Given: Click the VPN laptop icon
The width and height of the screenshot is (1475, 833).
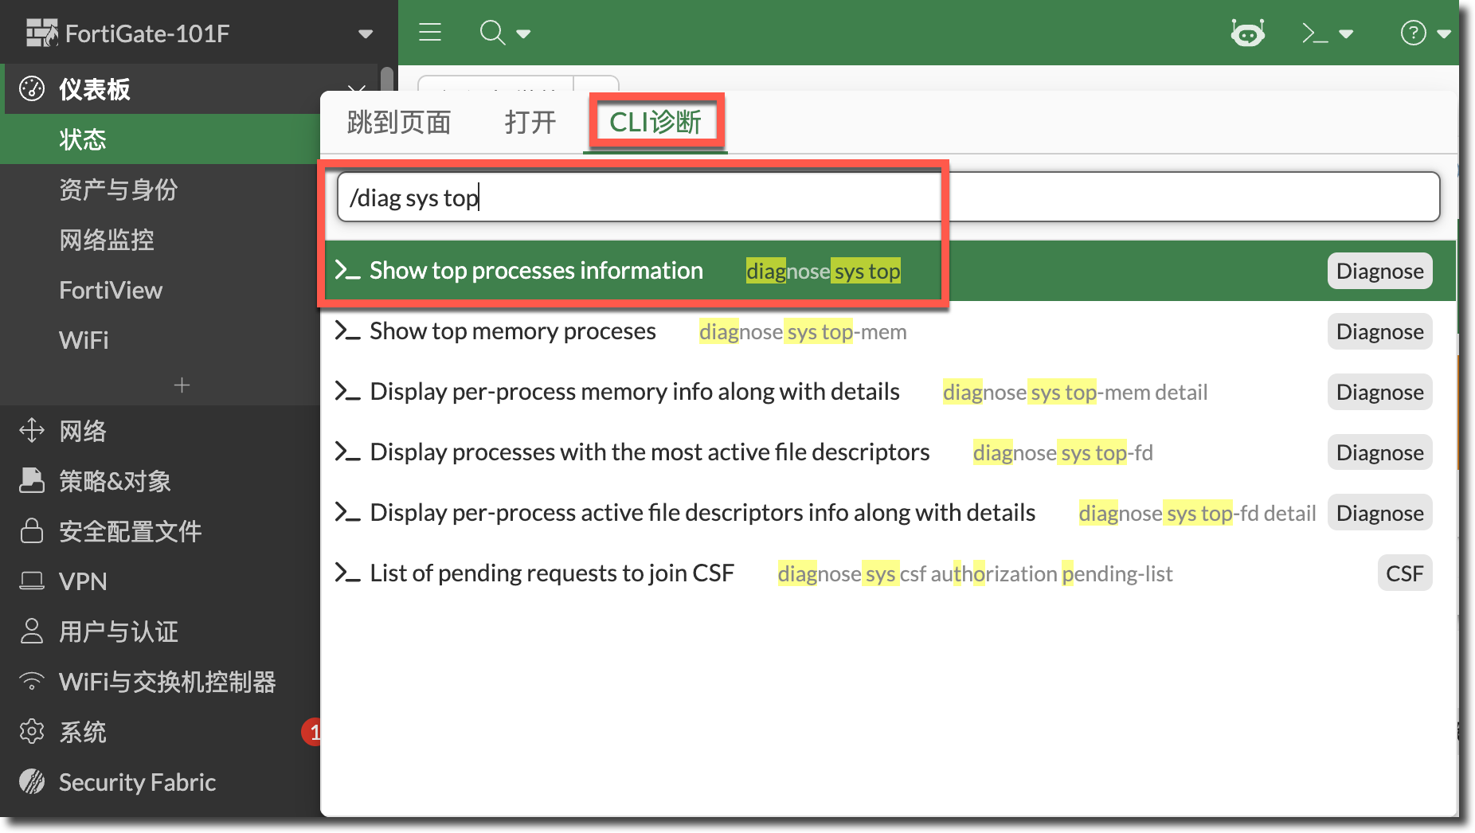Looking at the screenshot, I should (32, 581).
